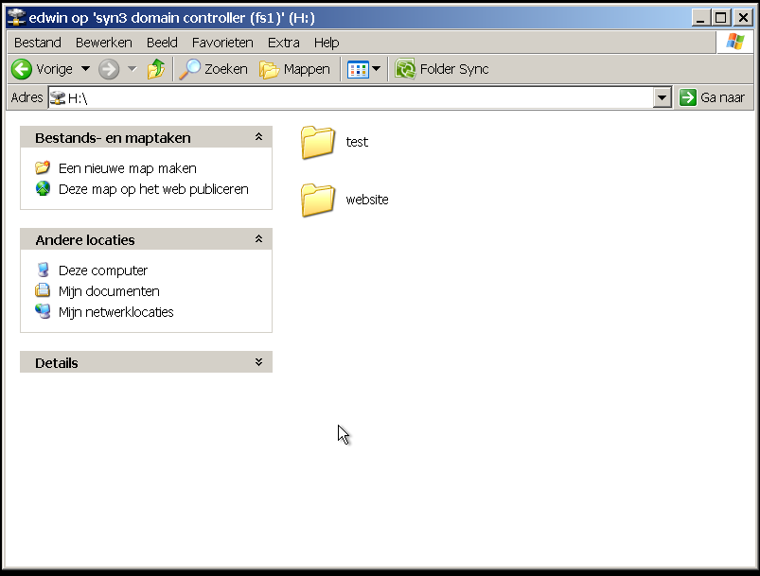Launch Folder Sync from toolbar

[x=442, y=69]
